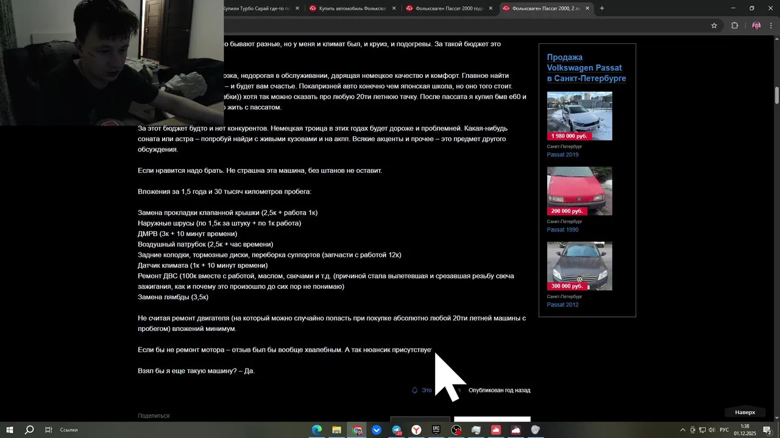Click the '1 980 000 руб.' price tag
The image size is (780, 438).
coord(569,136)
